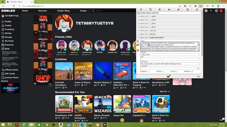The width and height of the screenshot is (227, 127).
Task: Click the cookie Domain field
Action: tap(170, 55)
